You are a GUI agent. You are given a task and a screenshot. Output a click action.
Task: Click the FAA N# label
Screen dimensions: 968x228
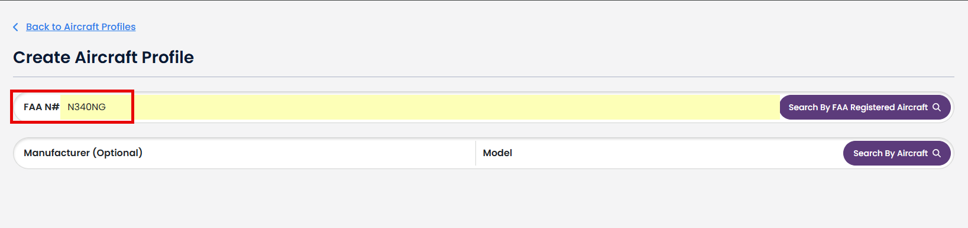click(x=41, y=107)
